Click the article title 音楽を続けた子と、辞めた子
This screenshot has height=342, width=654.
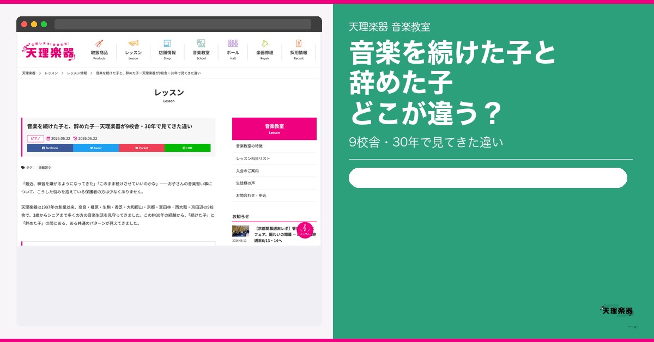click(110, 126)
